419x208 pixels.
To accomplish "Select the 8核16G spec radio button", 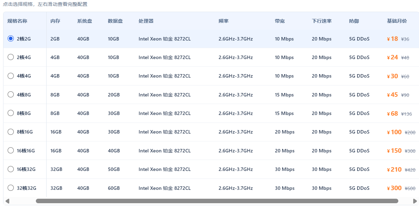I will (x=11, y=132).
